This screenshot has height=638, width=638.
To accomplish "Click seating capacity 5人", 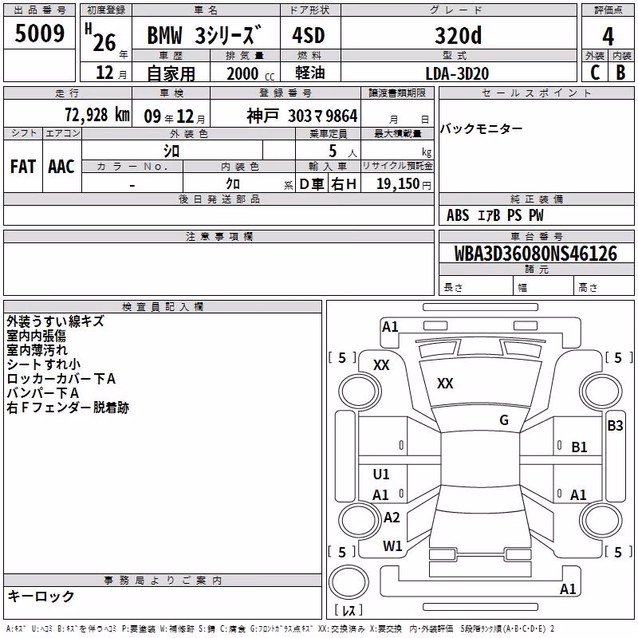I will click(343, 151).
